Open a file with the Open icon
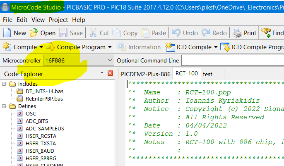 coord(34,33)
